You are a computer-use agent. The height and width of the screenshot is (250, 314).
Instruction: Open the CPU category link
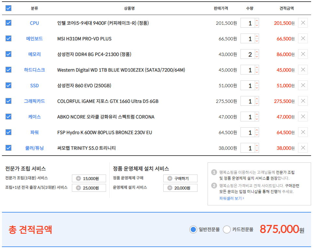click(x=34, y=23)
